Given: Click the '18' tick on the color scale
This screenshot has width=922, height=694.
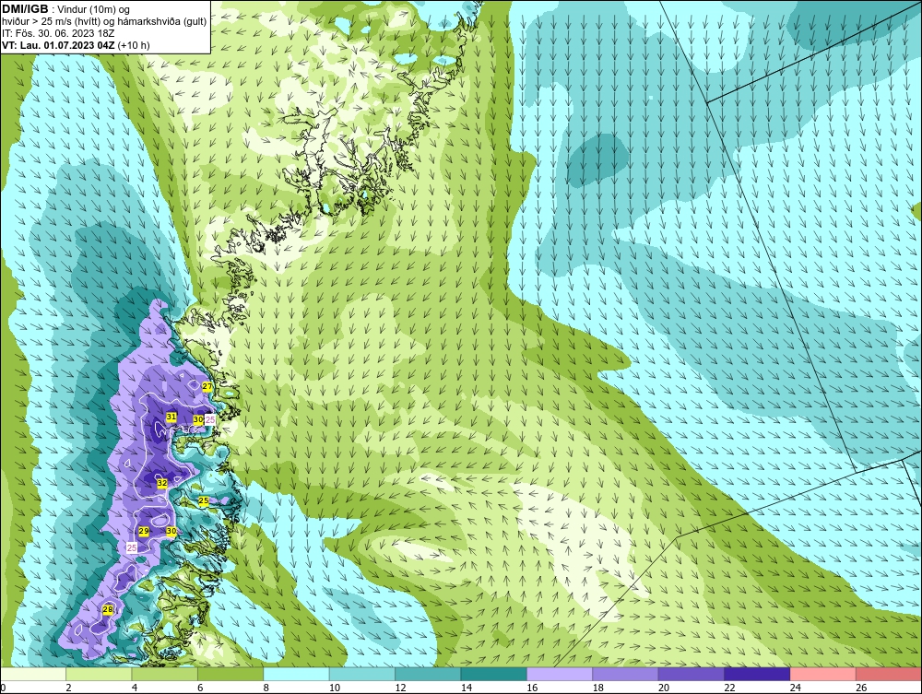Looking at the screenshot, I should coord(598,688).
